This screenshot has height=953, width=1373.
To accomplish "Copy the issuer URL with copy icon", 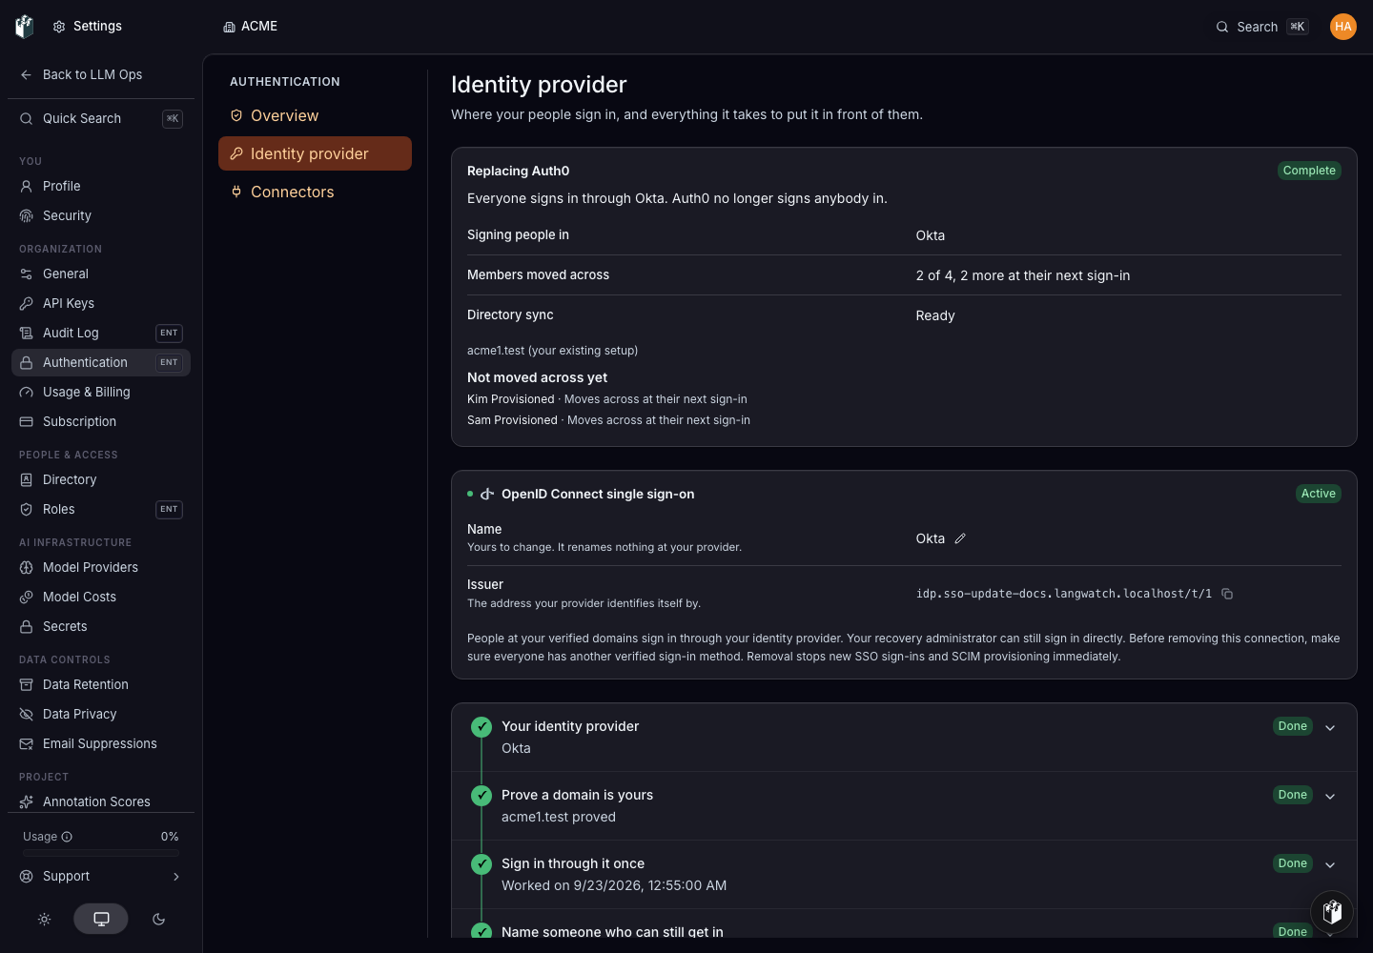I will click(1227, 594).
